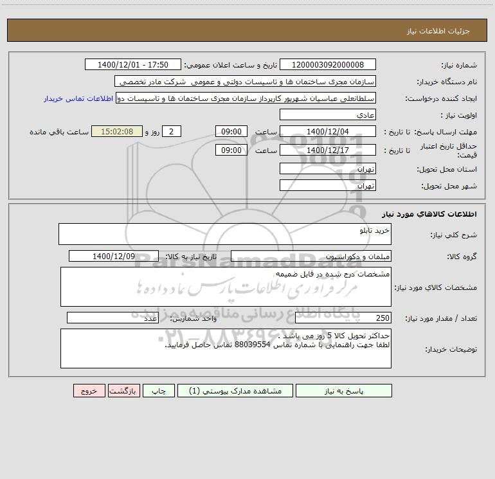Screen dimensions: 495x479
Task: Click label 'شرح کلی نیاز:'
Action: pos(453,235)
